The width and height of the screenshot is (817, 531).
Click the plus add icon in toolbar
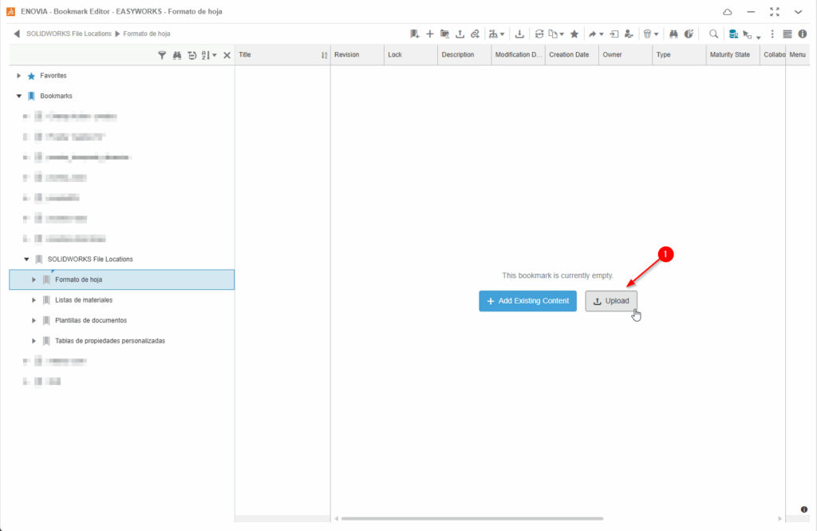point(430,34)
